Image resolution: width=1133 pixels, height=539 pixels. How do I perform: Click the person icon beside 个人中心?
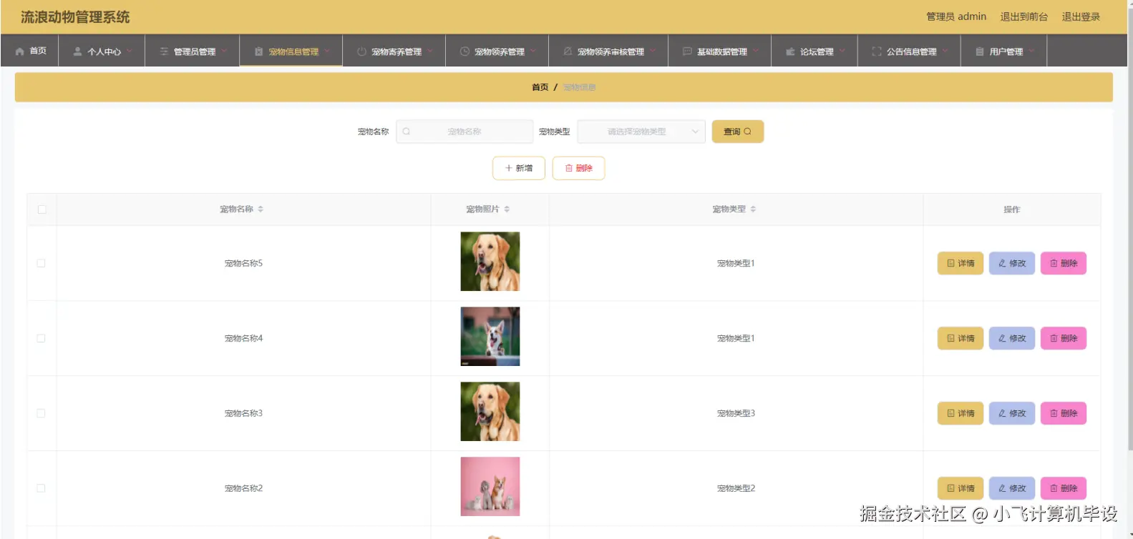click(77, 51)
